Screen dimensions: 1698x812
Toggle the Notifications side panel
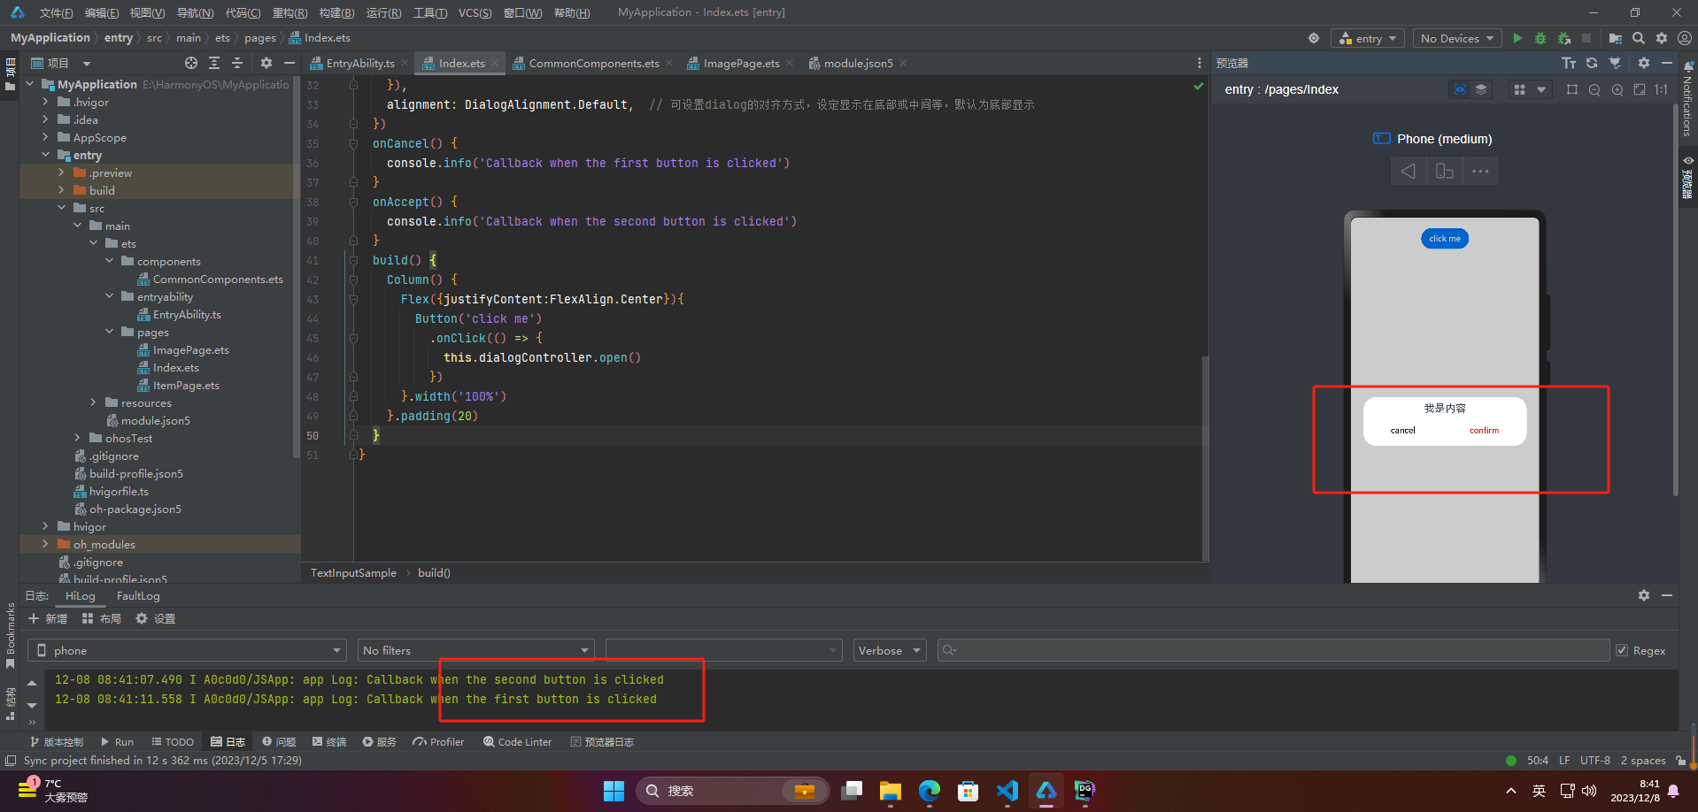coord(1688,99)
